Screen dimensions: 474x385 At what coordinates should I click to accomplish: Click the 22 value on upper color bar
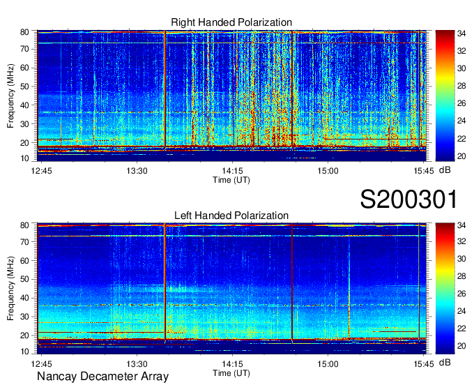pyautogui.click(x=461, y=139)
